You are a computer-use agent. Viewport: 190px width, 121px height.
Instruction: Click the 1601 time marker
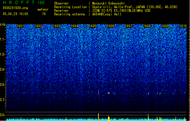[x=20, y=26]
